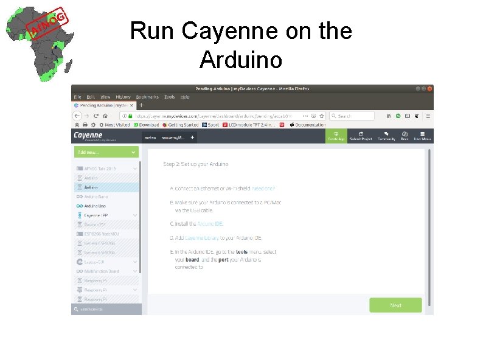Open the File menu

[x=77, y=97]
